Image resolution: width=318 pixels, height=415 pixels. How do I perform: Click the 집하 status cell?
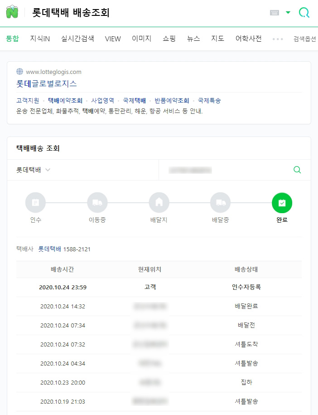point(246,382)
